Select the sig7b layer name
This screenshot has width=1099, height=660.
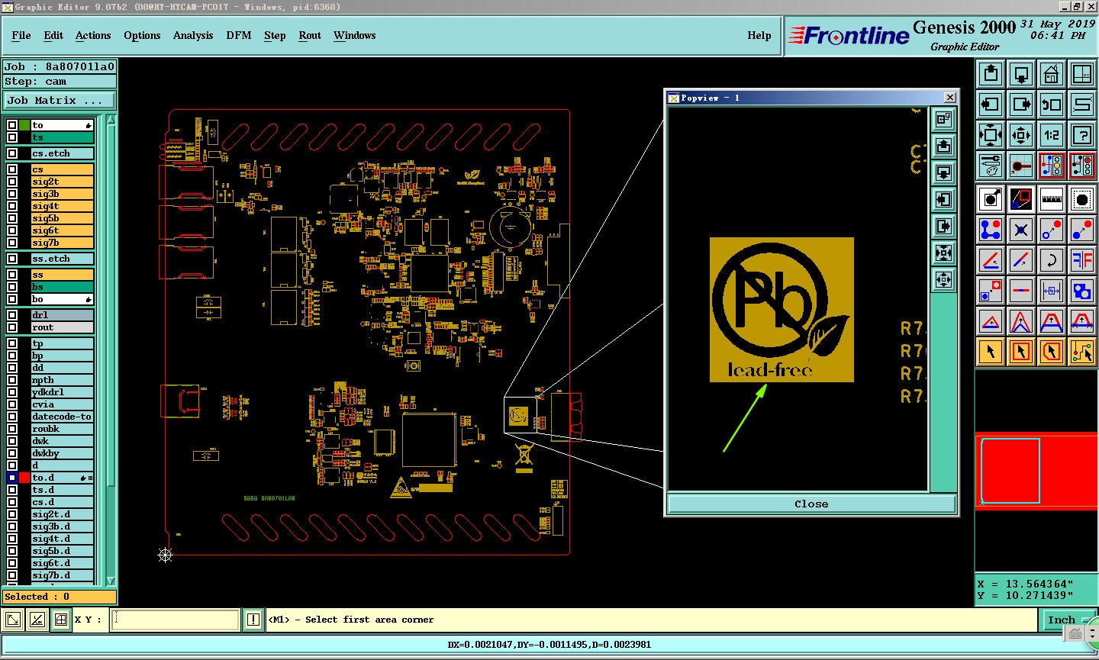(63, 243)
